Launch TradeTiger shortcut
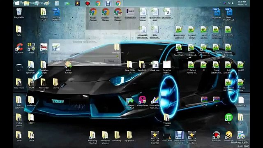This screenshot has width=263, height=148. [228, 136]
